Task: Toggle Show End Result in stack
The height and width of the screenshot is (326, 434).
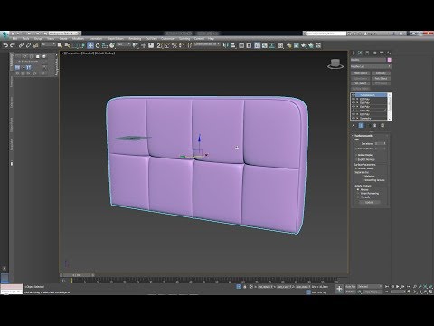Action: (361, 125)
